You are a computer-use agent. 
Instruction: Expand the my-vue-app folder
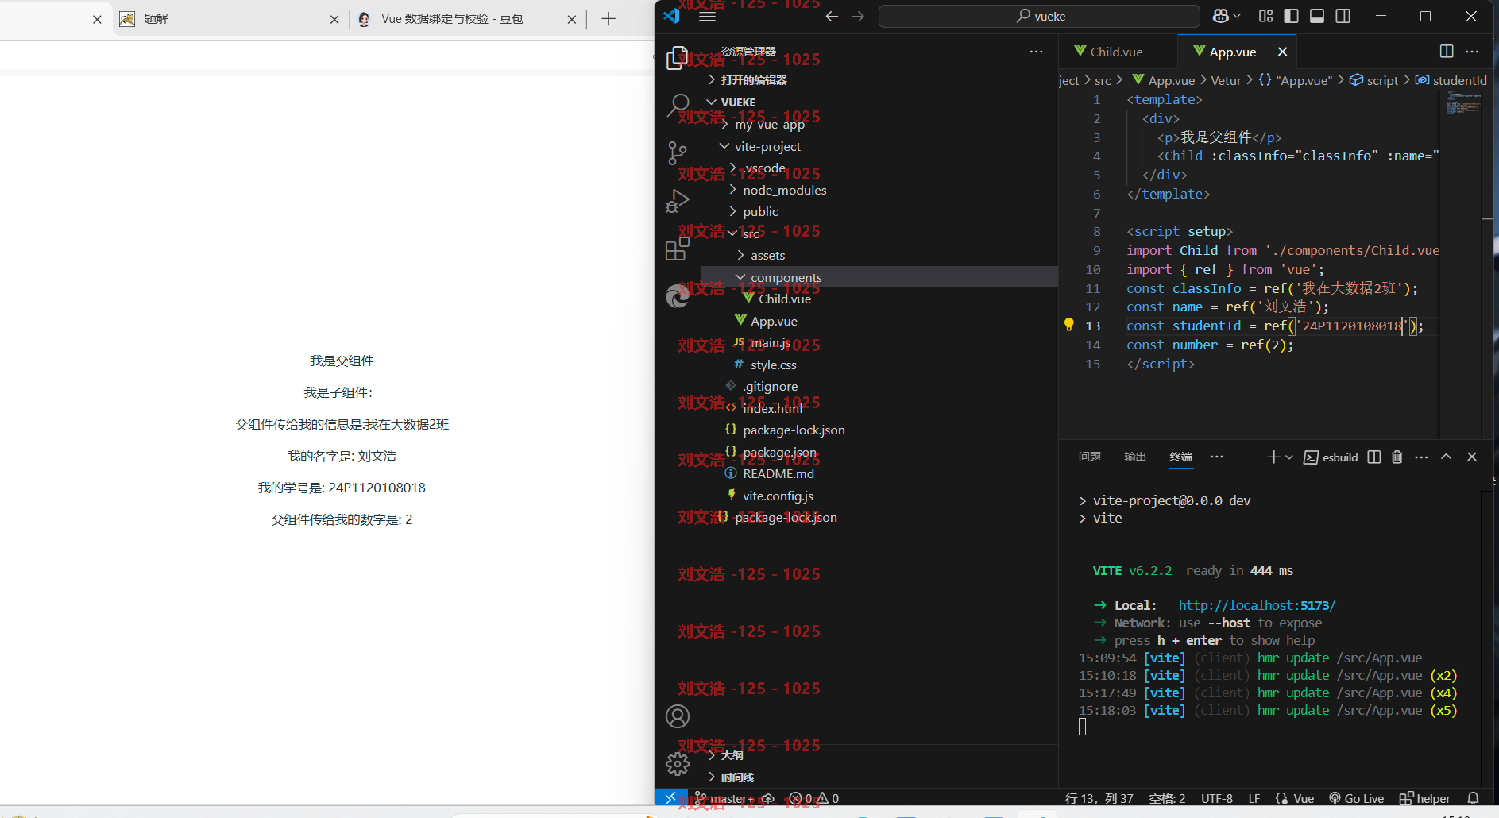pos(879,125)
